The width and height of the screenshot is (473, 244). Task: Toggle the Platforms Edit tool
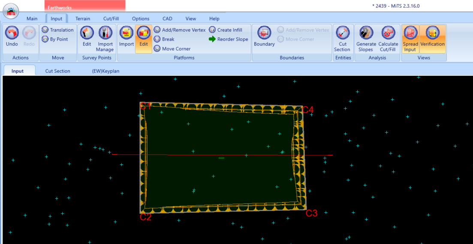(144, 39)
